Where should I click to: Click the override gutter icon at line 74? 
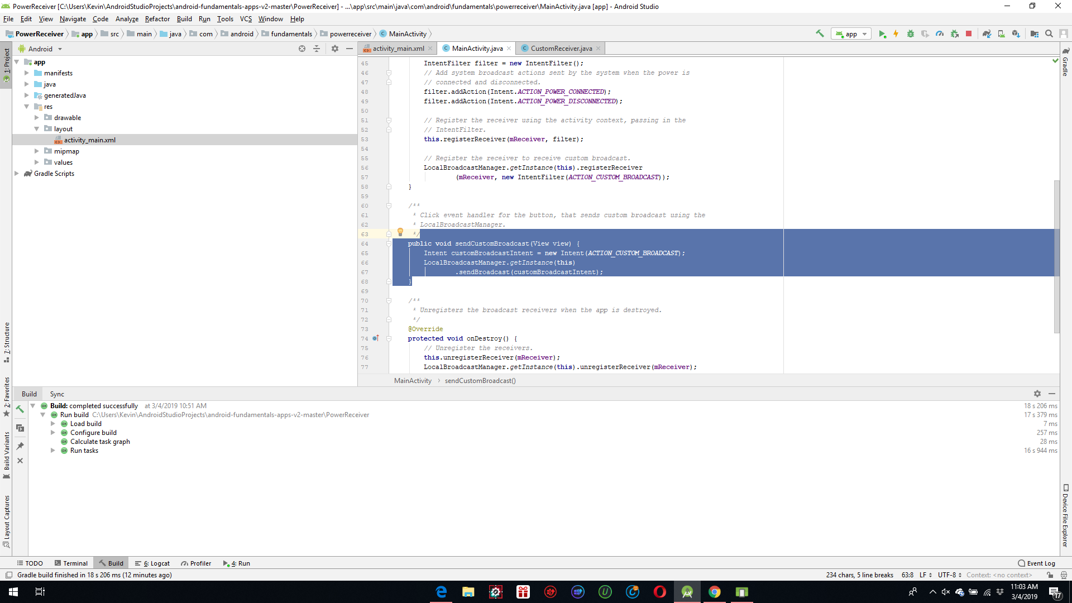point(376,338)
